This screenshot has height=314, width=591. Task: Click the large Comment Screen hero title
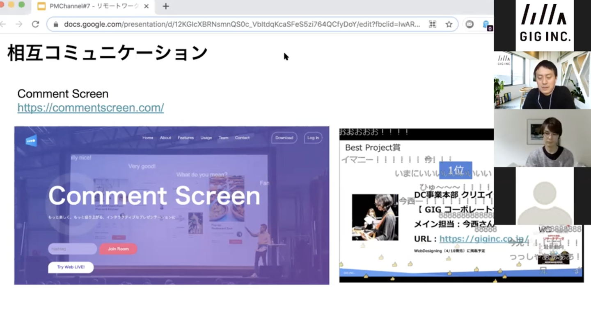(154, 196)
